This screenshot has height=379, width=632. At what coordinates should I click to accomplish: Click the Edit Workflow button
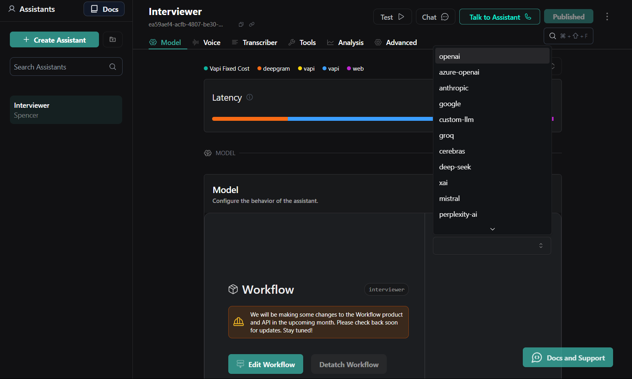click(x=265, y=364)
